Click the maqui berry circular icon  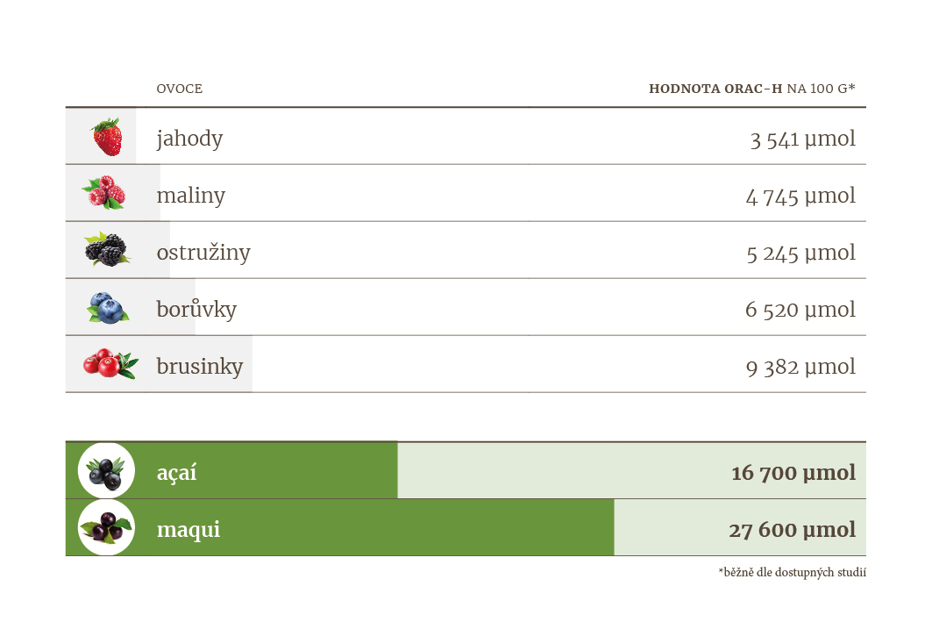106,527
